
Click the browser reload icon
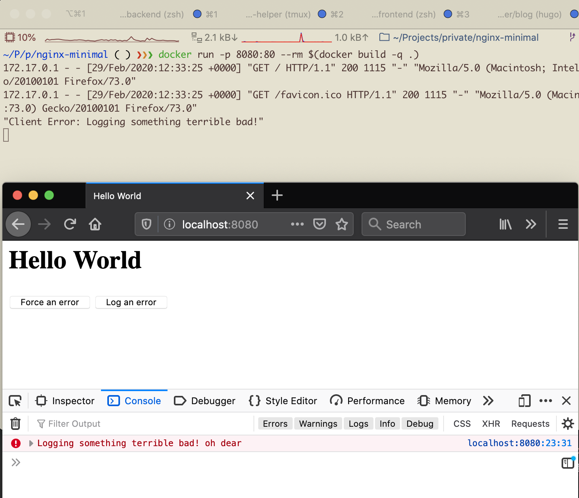[70, 224]
